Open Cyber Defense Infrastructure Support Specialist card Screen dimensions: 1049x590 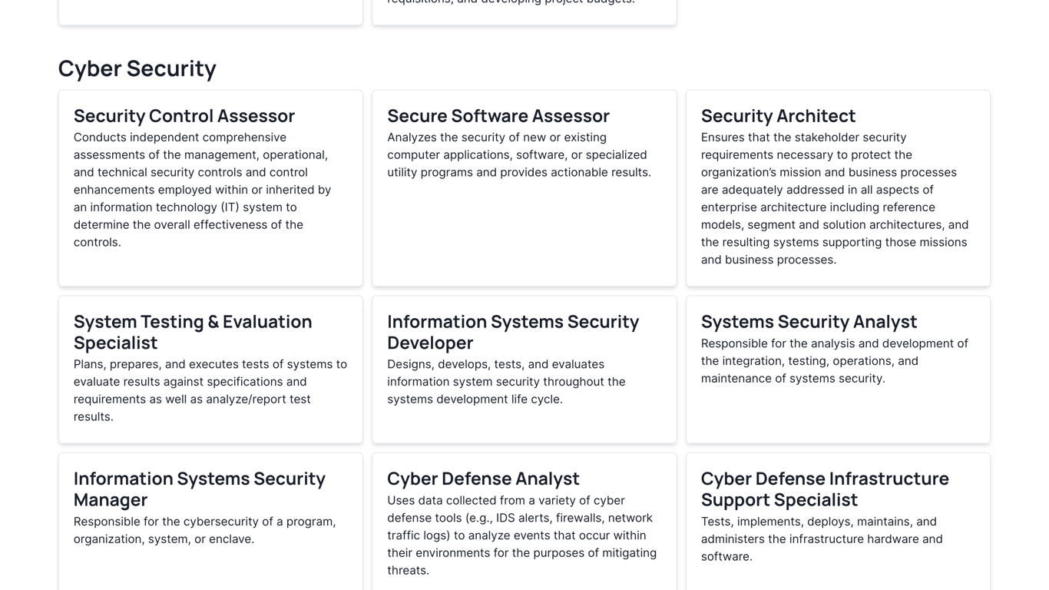pyautogui.click(x=838, y=522)
